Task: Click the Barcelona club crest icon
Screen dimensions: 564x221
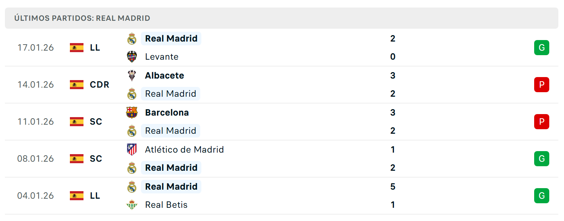Action: (x=131, y=113)
